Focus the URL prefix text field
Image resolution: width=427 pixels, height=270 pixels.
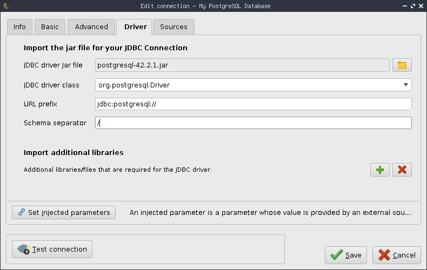tap(253, 104)
